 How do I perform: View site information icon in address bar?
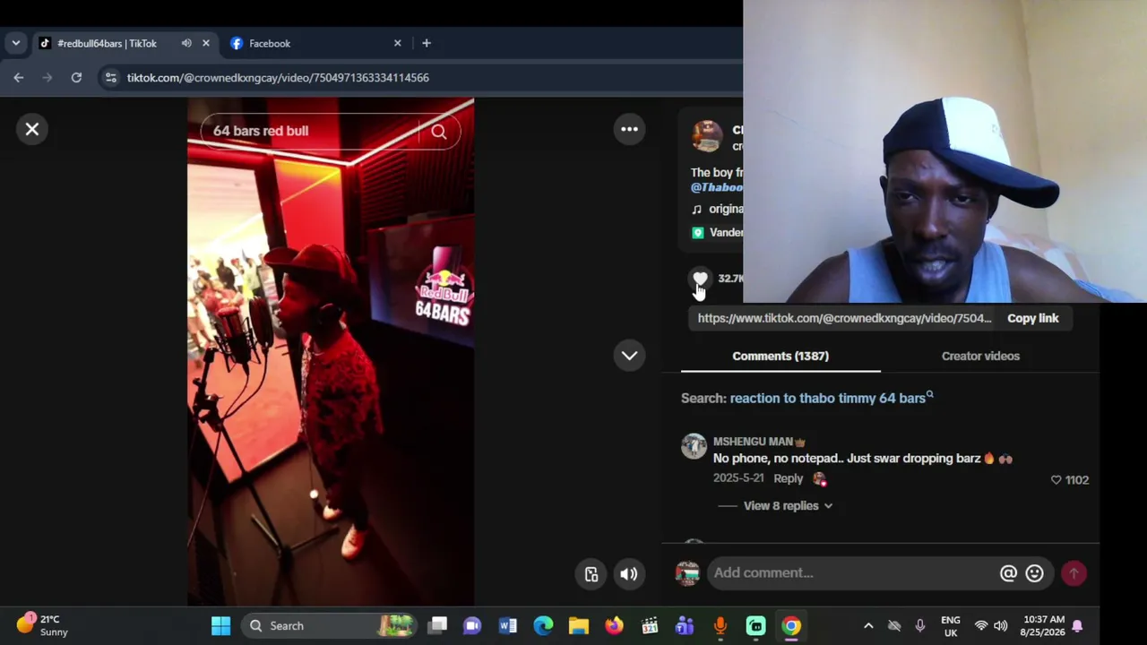click(110, 78)
